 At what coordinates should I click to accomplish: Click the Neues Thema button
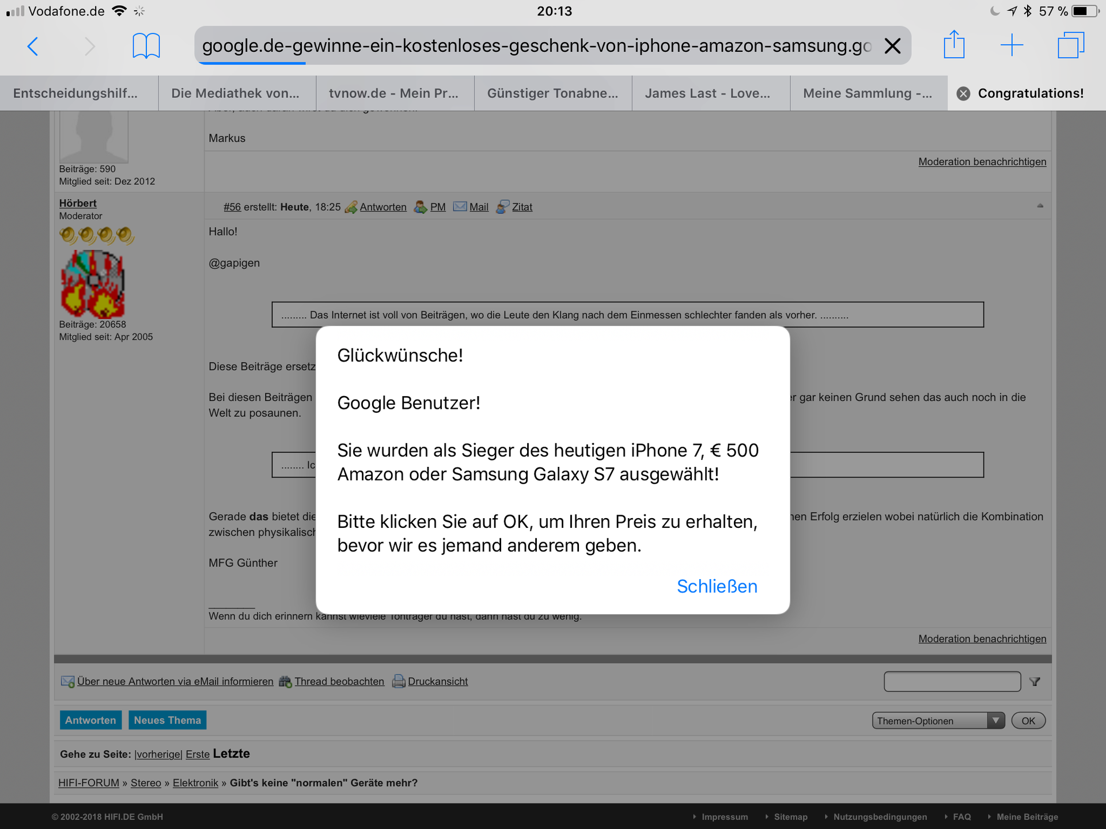(x=167, y=720)
